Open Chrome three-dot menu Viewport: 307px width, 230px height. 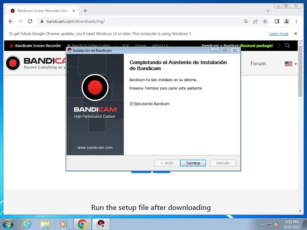(296, 21)
